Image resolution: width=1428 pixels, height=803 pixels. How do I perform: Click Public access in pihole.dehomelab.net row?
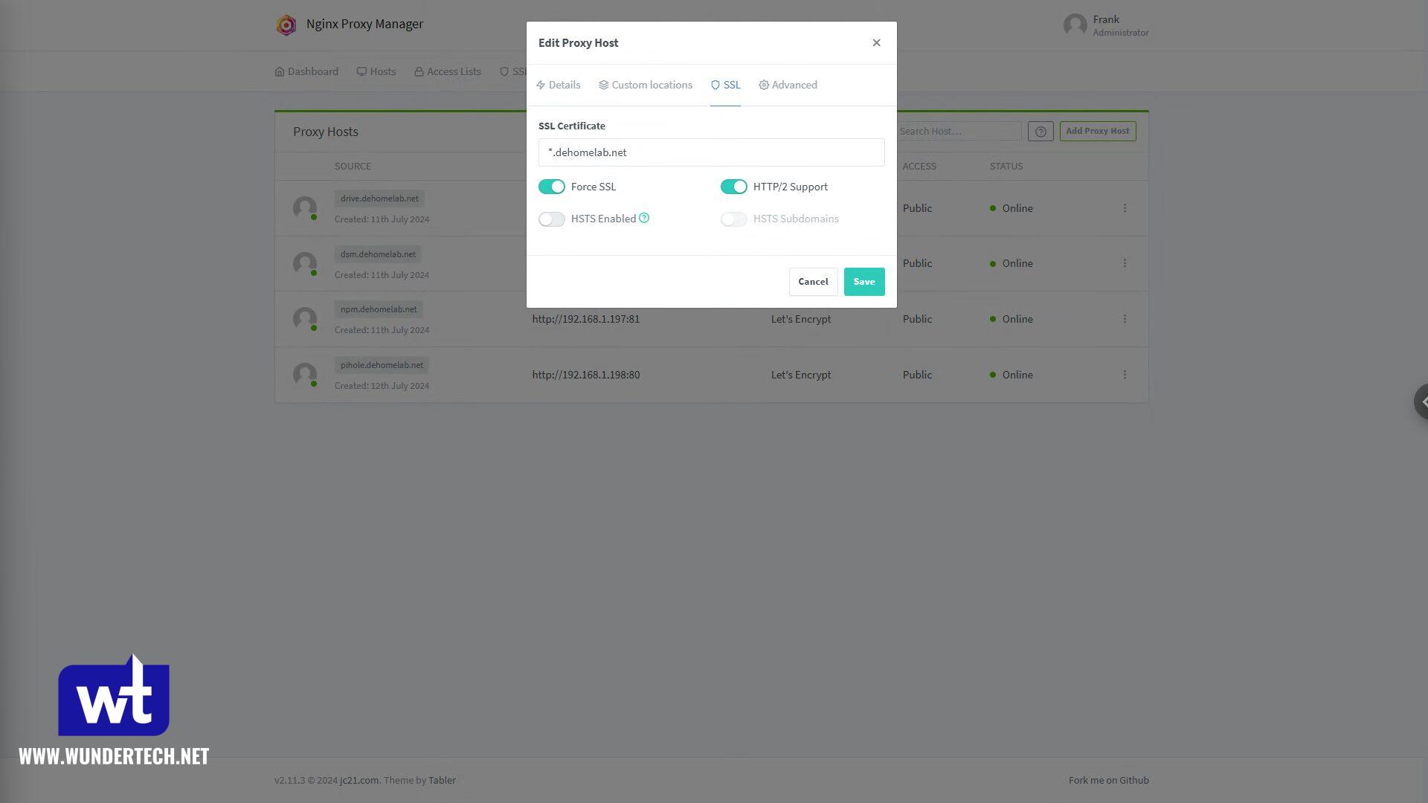(x=917, y=375)
